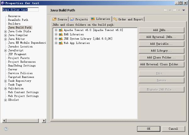Select the 'Web App Libraries' row text

(77, 43)
